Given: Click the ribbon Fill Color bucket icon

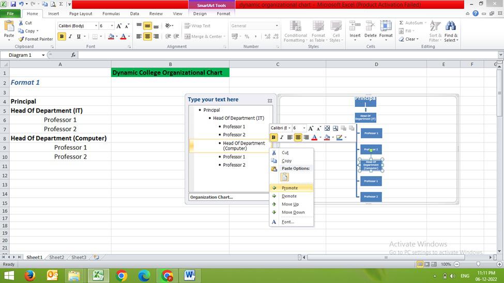Looking at the screenshot, I should (x=110, y=37).
